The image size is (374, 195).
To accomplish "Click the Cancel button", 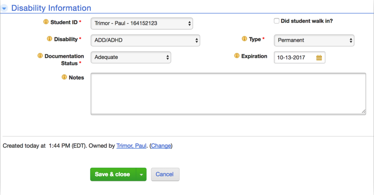I will pyautogui.click(x=165, y=174).
